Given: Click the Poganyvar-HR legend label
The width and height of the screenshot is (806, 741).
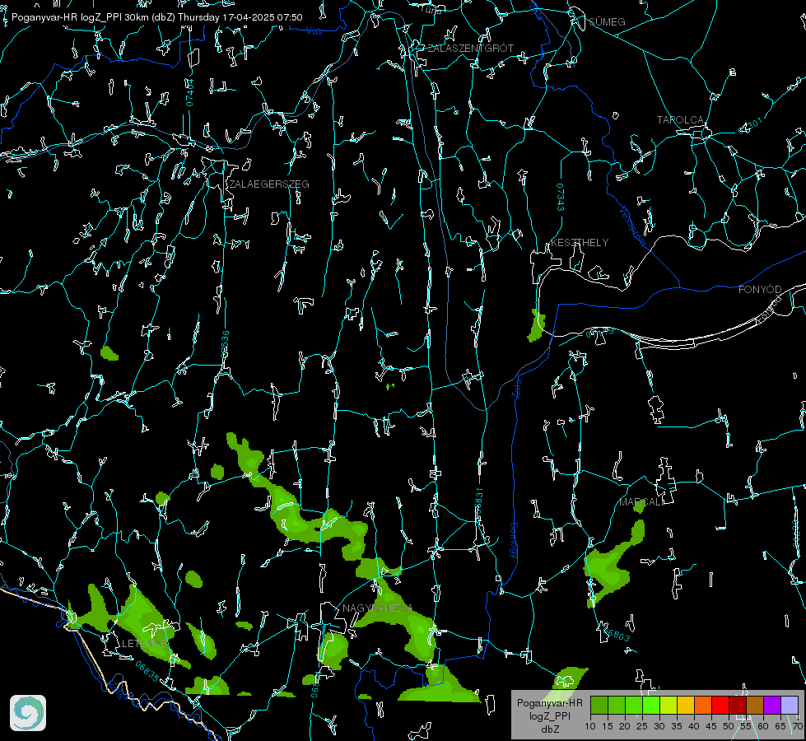Looking at the screenshot, I should pyautogui.click(x=549, y=702).
